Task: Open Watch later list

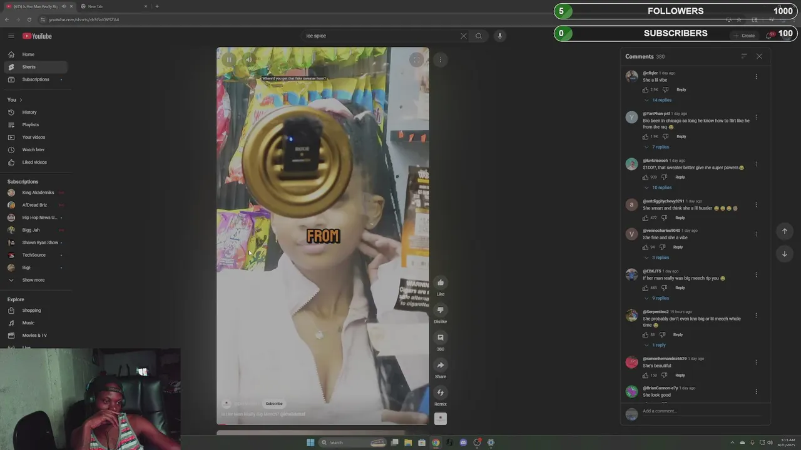Action: click(x=36, y=149)
